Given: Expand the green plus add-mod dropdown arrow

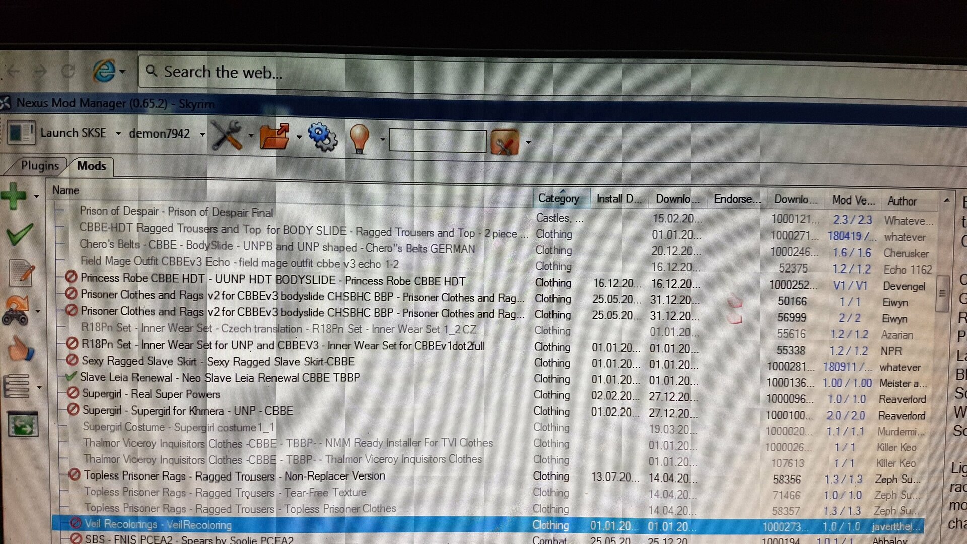Looking at the screenshot, I should 36,196.
